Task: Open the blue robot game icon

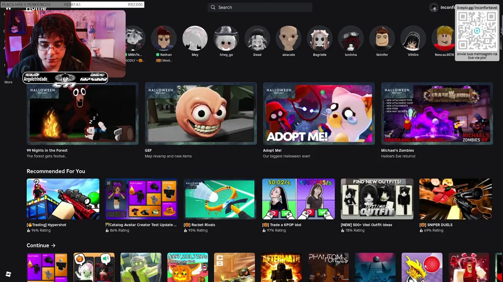Action: click(x=375, y=268)
